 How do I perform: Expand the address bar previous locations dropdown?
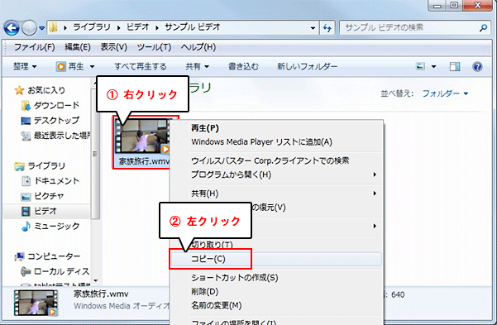[313, 28]
